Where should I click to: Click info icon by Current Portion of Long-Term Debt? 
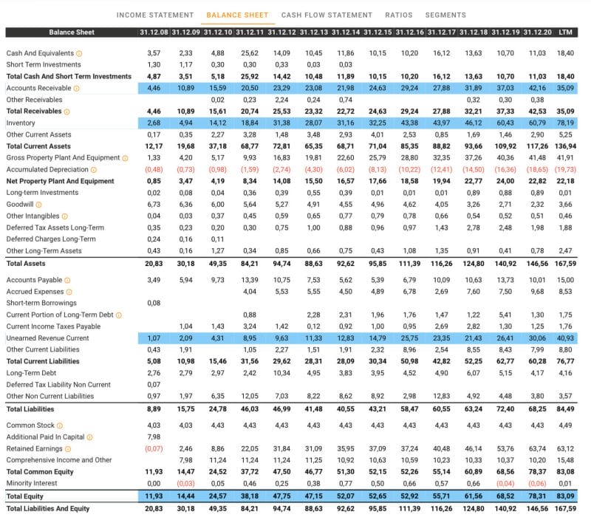pos(119,315)
